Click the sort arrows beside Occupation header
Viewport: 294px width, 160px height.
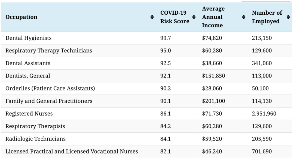point(152,17)
